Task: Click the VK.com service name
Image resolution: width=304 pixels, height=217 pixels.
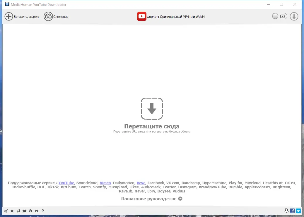Action: [173, 183]
